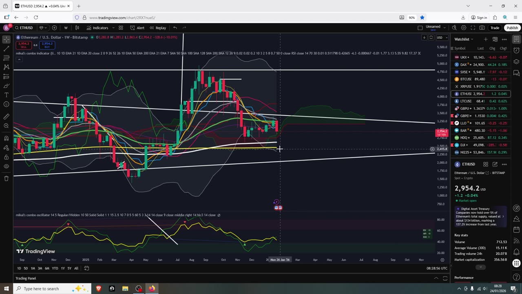Open the W timeframe interval selector

tap(66, 28)
